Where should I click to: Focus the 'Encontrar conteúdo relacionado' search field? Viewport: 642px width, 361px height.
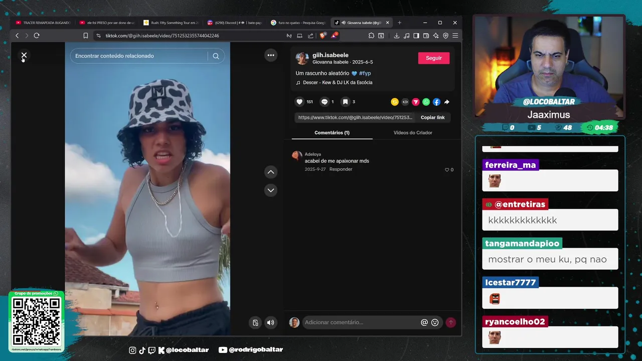[x=140, y=56]
